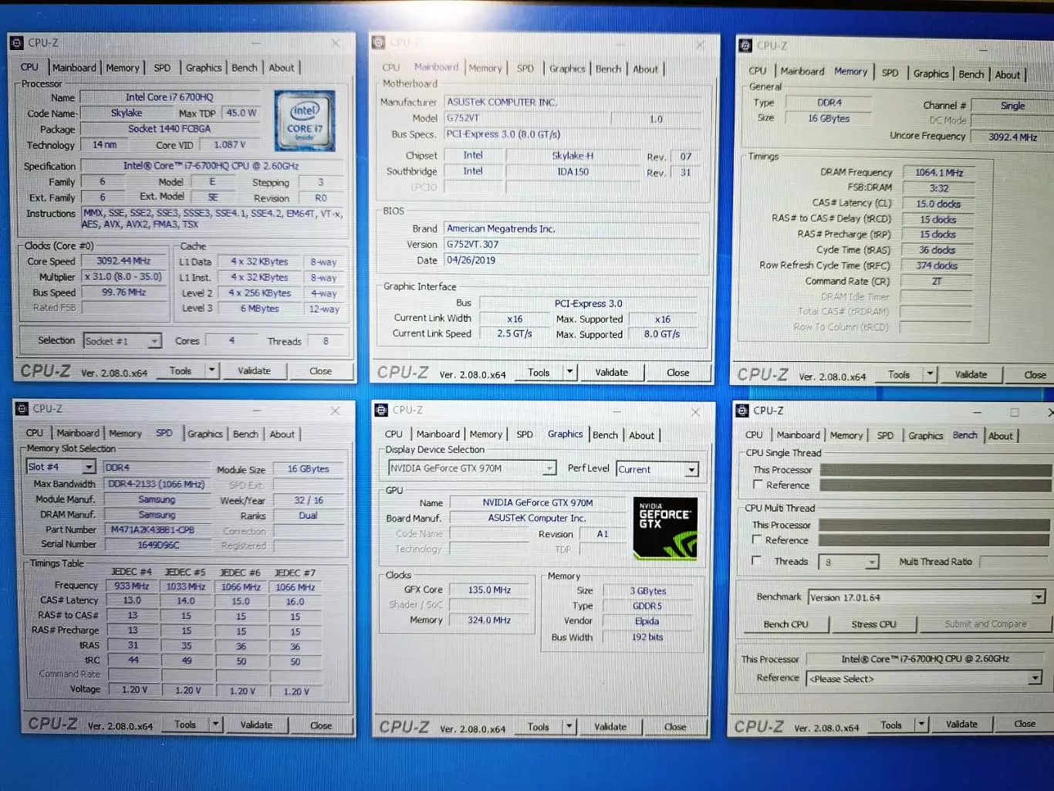Viewport: 1054px width, 791px height.
Task: Click the Intel Core i7 logo badge
Action: (305, 120)
